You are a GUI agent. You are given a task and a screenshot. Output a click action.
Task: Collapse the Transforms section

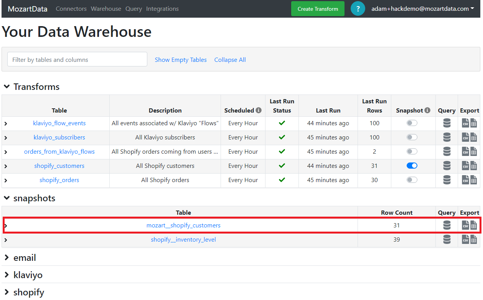[x=7, y=87]
